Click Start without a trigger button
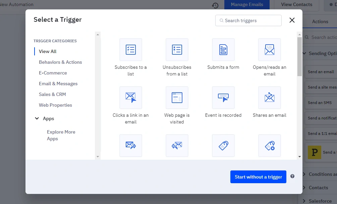The height and width of the screenshot is (204, 337). point(258,177)
